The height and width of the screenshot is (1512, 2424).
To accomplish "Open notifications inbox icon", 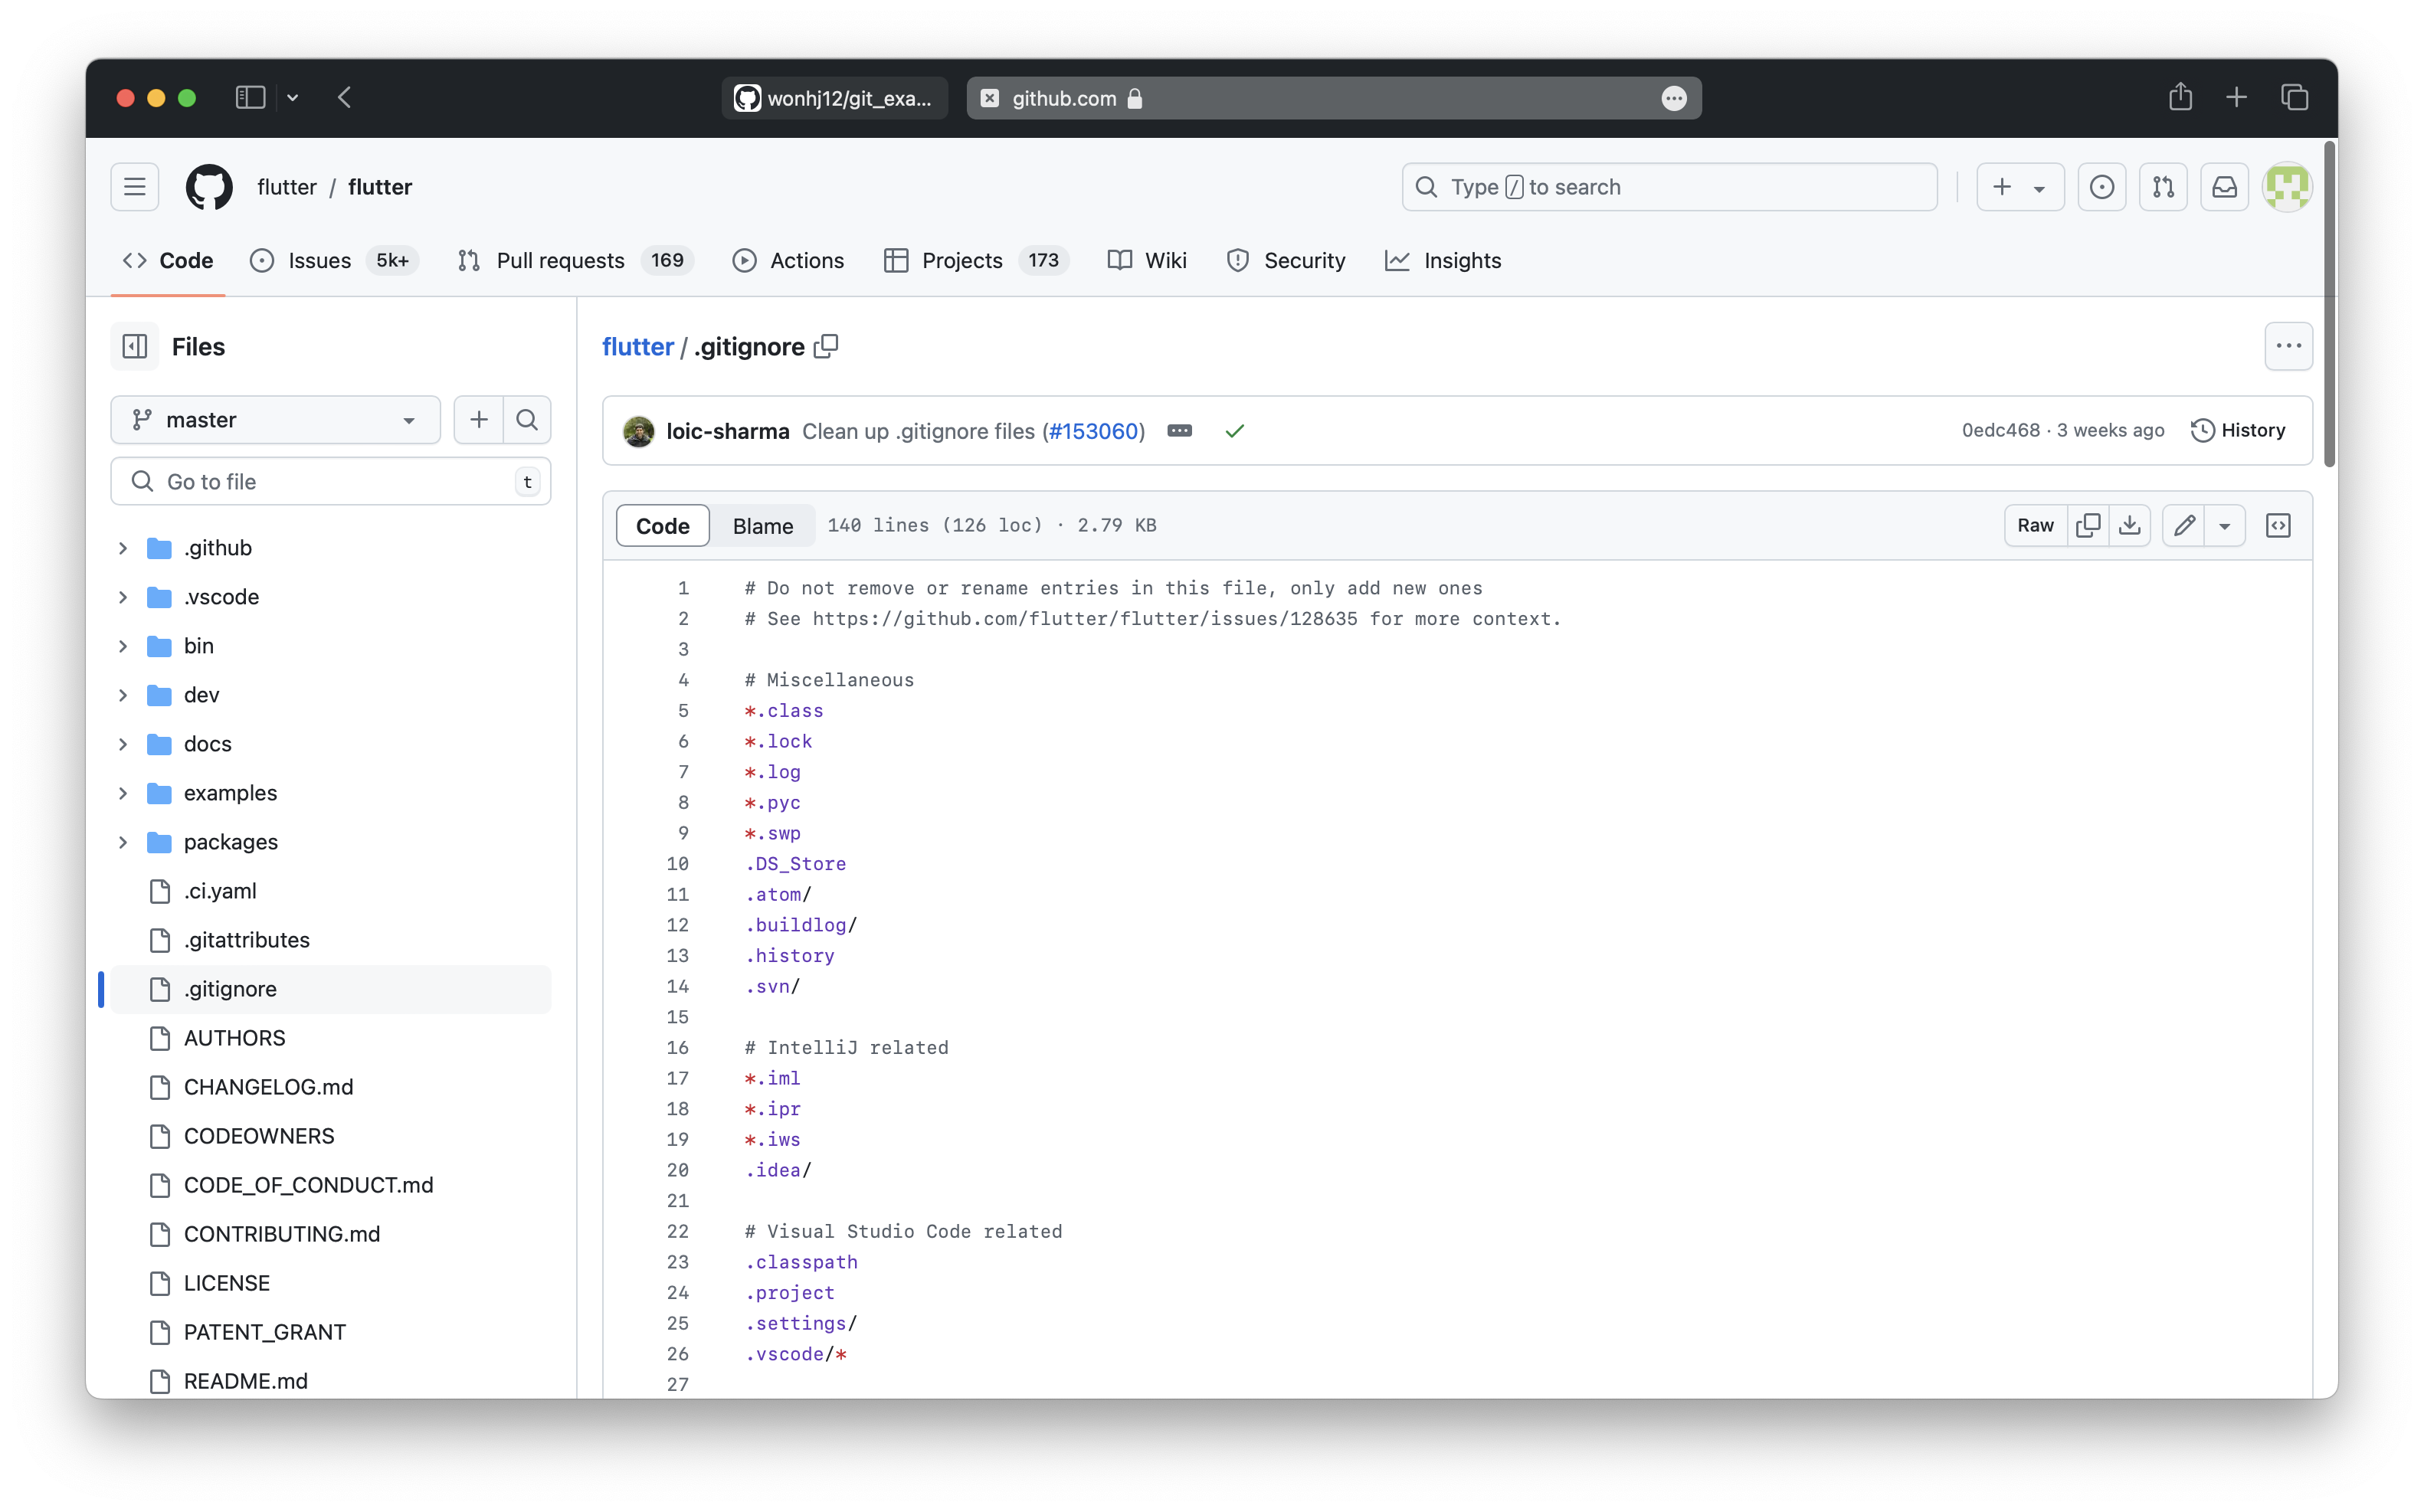I will click(x=2224, y=187).
